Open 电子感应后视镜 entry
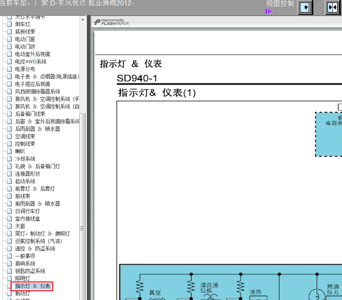 click(32, 84)
